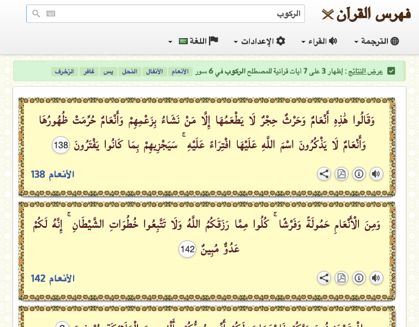The width and height of the screenshot is (419, 327).
Task: Expand the اللغة language menu
Action: coord(193,41)
